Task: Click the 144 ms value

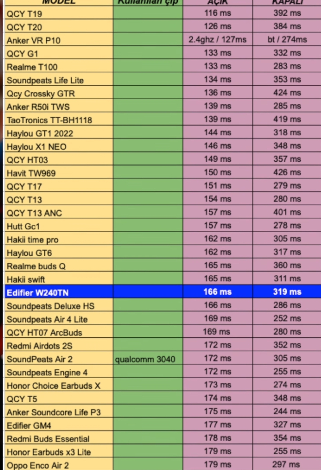Action: coord(217,132)
